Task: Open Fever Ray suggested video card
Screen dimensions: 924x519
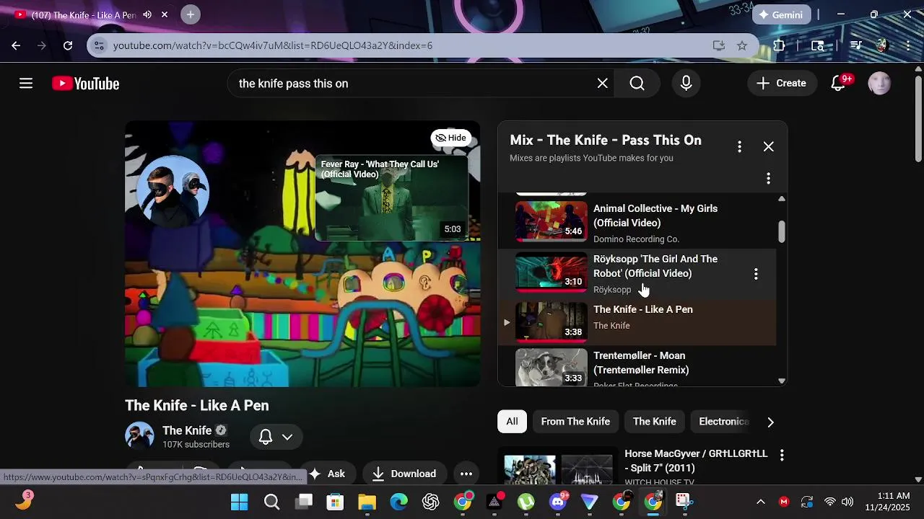Action: coord(392,198)
